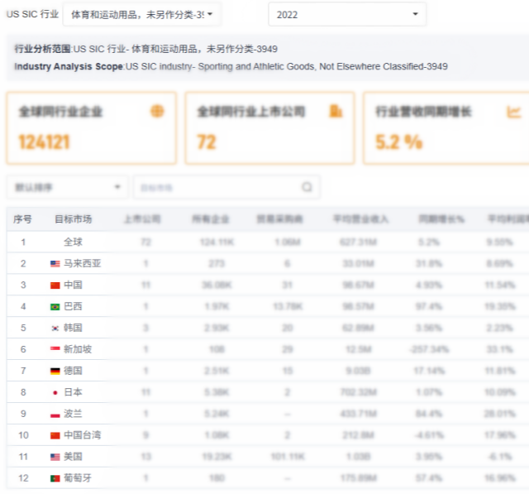The height and width of the screenshot is (494, 529).
Task: Click the Germany flag icon in row 7
Action: 55,371
